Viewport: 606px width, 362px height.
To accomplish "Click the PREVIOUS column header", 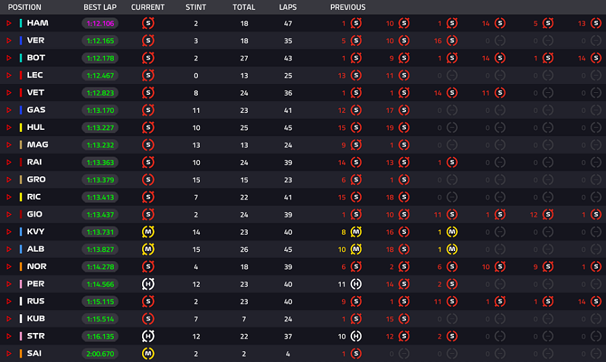I will (x=348, y=7).
